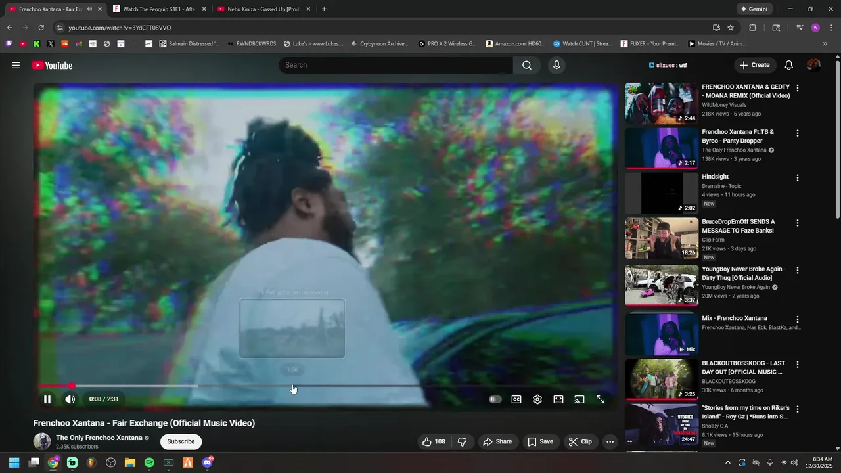The image size is (841, 473).
Task: Bookmark this page with the star
Action: pos(731,28)
